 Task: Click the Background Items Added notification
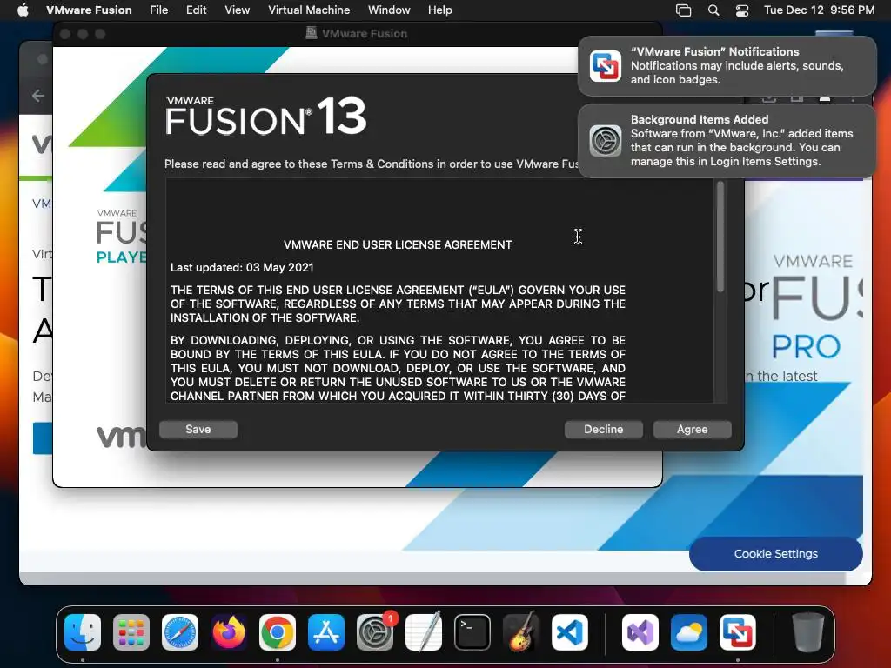click(727, 140)
